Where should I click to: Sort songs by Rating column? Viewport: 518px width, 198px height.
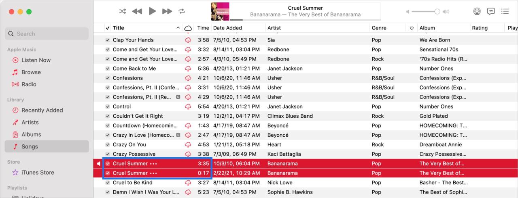point(488,28)
